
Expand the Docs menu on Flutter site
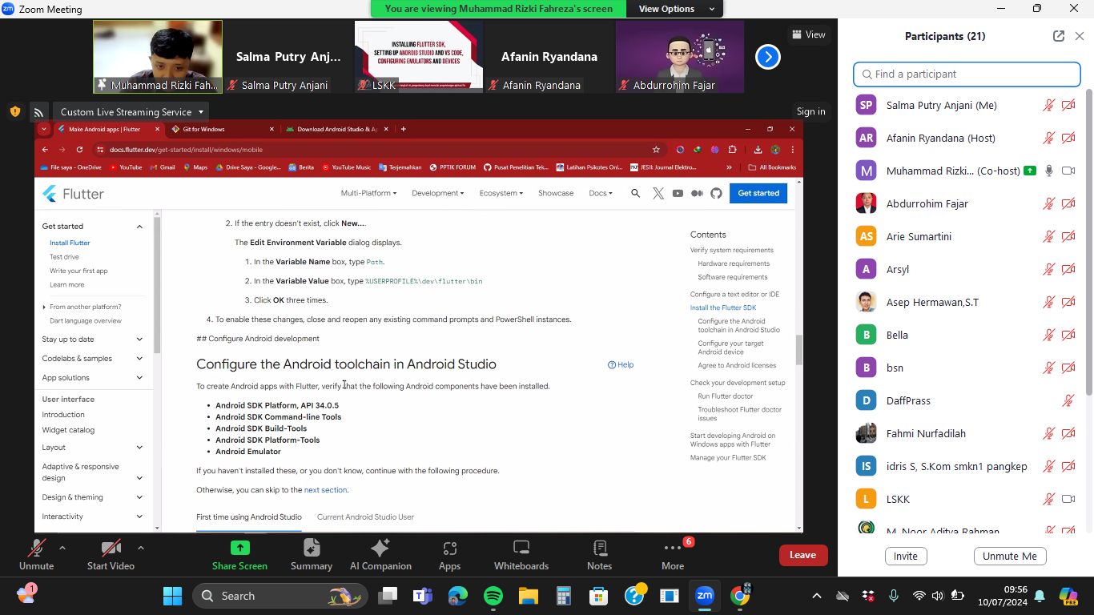(x=601, y=193)
